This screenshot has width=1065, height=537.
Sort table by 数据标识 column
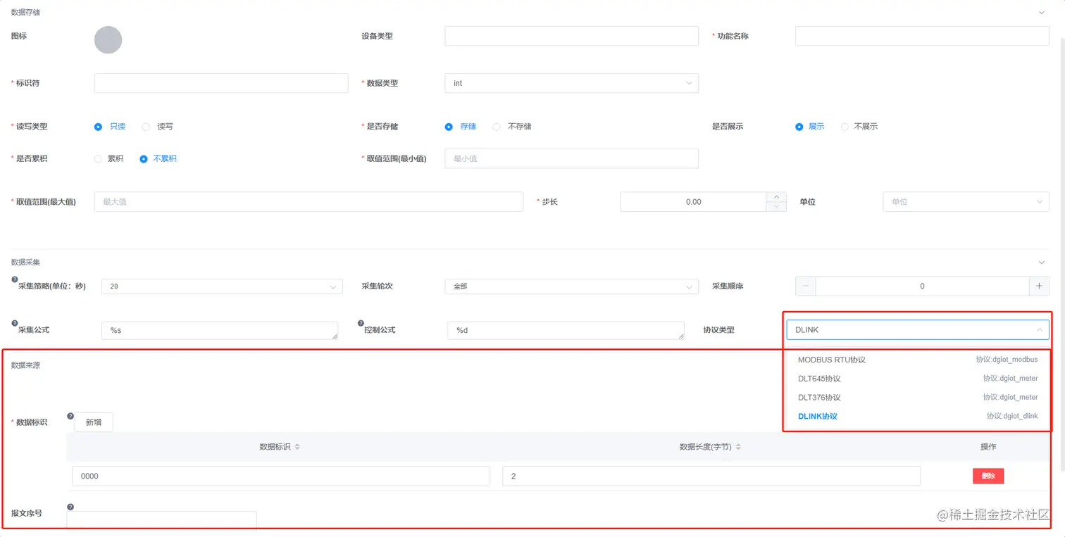[297, 447]
